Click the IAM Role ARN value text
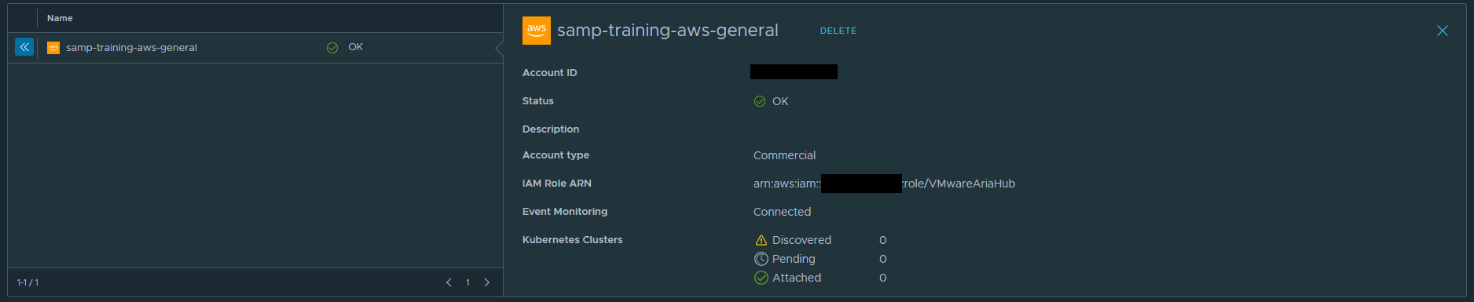Viewport: 1474px width, 302px height. (x=885, y=184)
